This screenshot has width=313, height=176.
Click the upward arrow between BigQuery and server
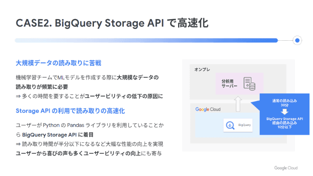tap(238, 105)
